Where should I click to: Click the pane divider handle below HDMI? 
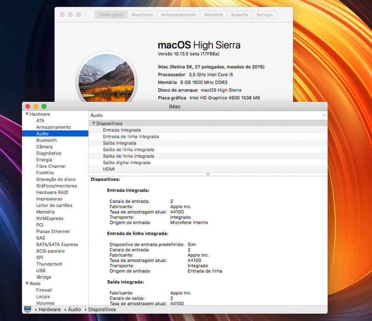click(208, 174)
